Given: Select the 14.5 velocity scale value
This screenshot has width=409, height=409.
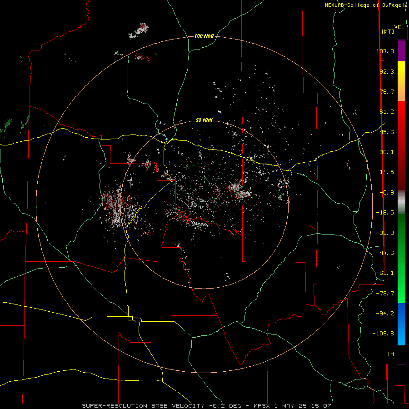Looking at the screenshot, I should pos(387,172).
